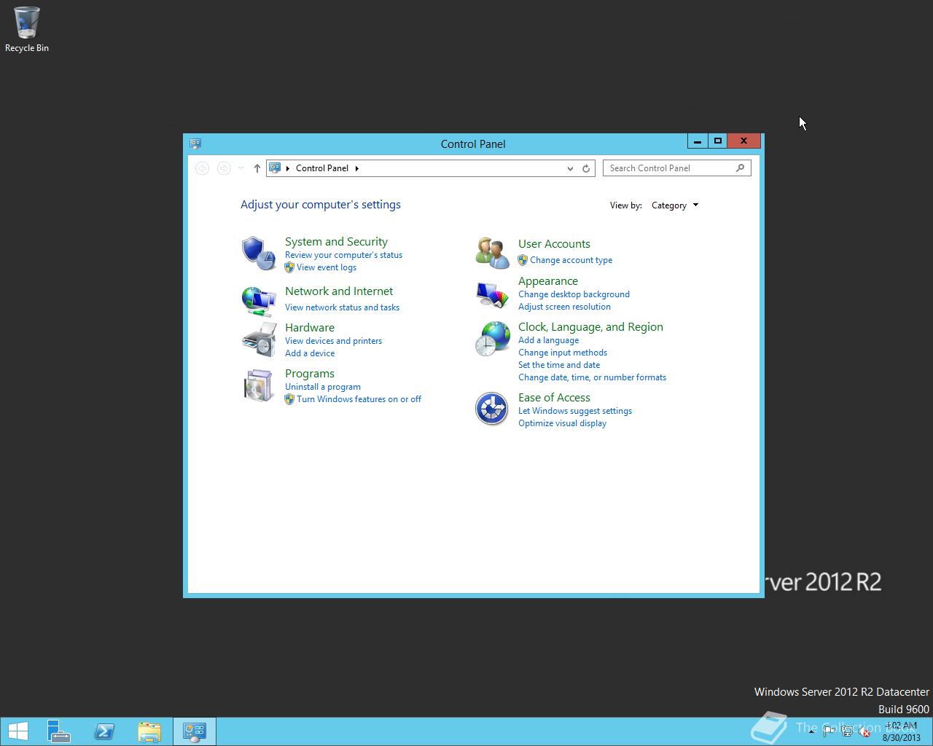Click Uninstall a program
Screen dimensions: 933x746
click(323, 387)
